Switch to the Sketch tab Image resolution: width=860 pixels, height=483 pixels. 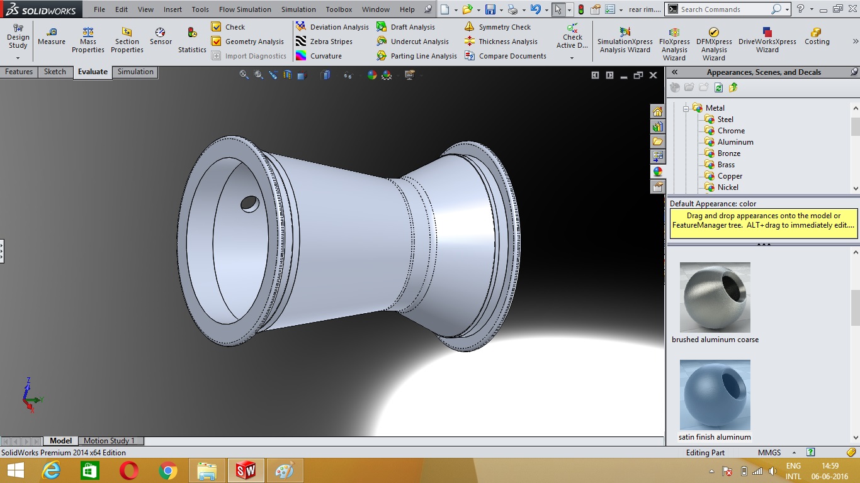pyautogui.click(x=55, y=72)
